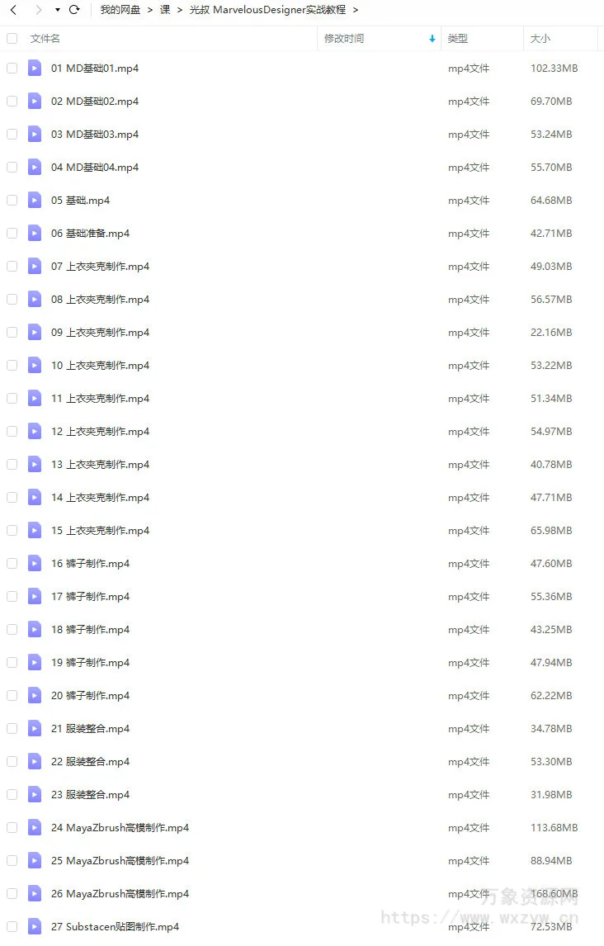This screenshot has height=946, width=604.
Task: Sort by the 类型 column header
Action: coord(457,39)
